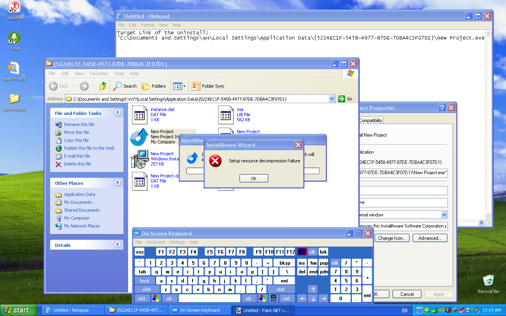506x316 pixels.
Task: Open the Format menu in Notepad
Action: pyautogui.click(x=147, y=25)
